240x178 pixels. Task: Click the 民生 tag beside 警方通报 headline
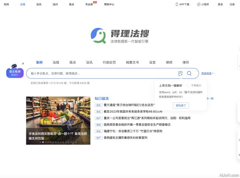pyautogui.click(x=98, y=105)
